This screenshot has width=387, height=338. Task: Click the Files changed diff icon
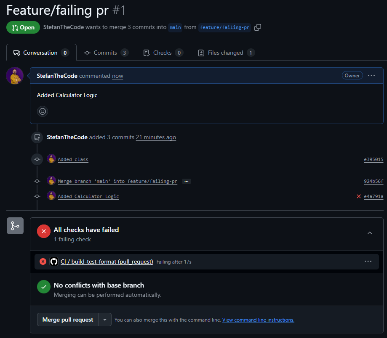click(200, 53)
